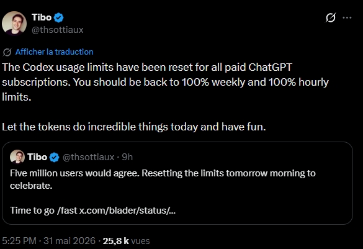Click the Grok icon at tweet top right
The height and width of the screenshot is (249, 363).
pyautogui.click(x=330, y=17)
